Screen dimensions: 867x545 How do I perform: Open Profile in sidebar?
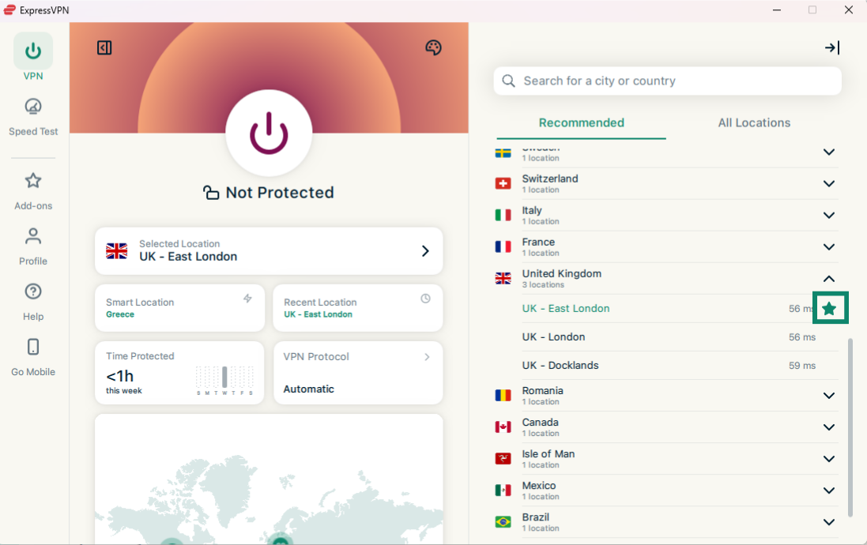pos(33,246)
